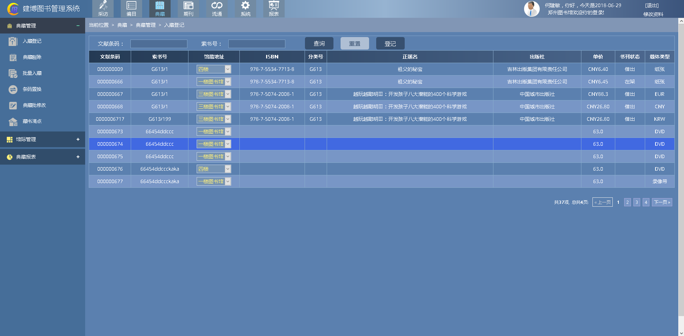The width and height of the screenshot is (684, 336).
Task: Click the 藏书清点 sidebar icon
Action: click(x=13, y=122)
